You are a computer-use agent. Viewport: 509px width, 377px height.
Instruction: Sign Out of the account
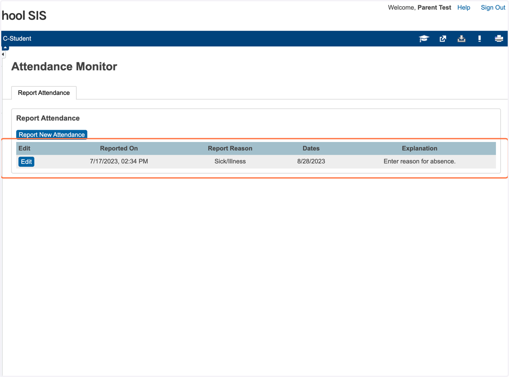click(x=493, y=8)
